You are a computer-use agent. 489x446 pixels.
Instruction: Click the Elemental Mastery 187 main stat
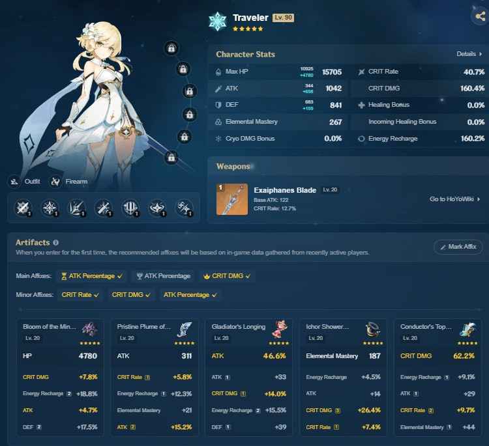(x=343, y=356)
